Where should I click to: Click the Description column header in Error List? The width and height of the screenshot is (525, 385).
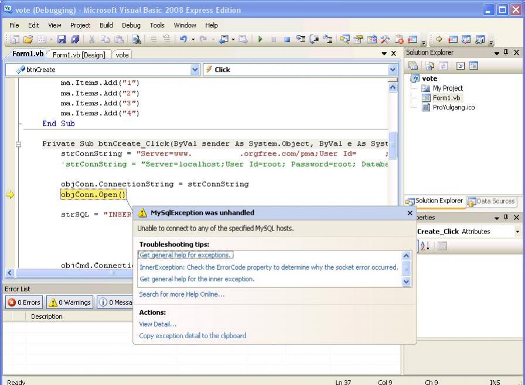[46, 317]
